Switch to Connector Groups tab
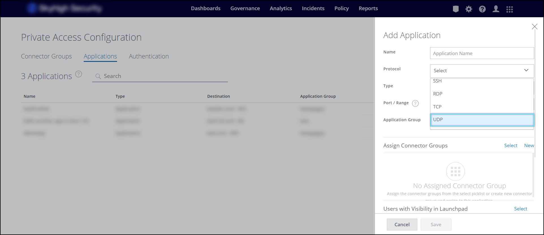 46,56
